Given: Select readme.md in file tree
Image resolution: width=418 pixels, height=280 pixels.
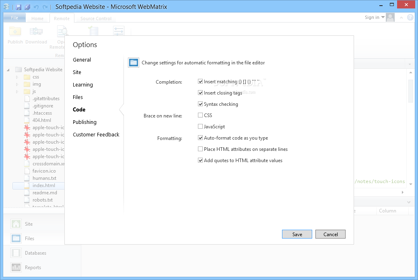Looking at the screenshot, I should (x=45, y=193).
